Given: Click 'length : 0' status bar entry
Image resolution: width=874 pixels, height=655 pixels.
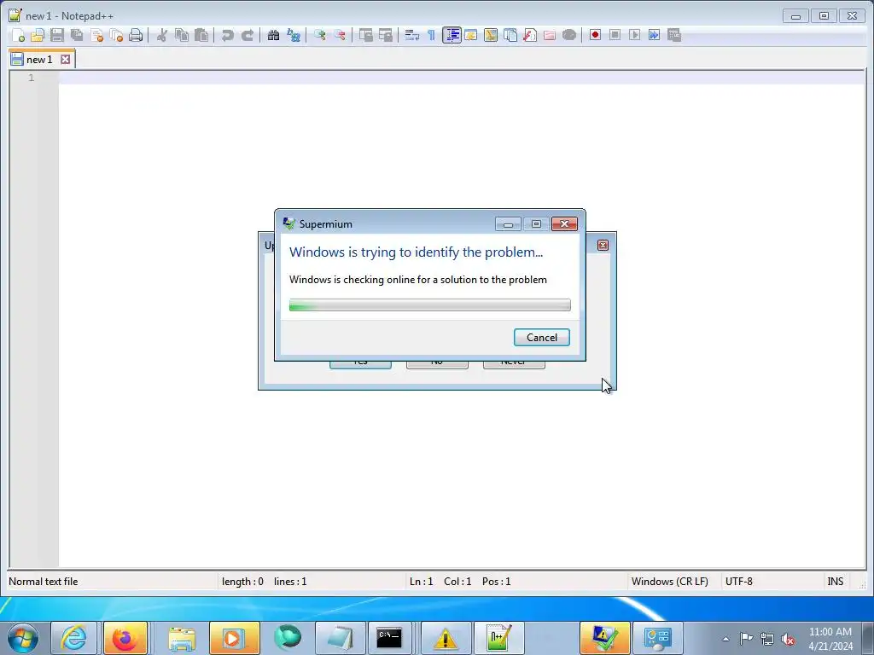Looking at the screenshot, I should coord(242,582).
